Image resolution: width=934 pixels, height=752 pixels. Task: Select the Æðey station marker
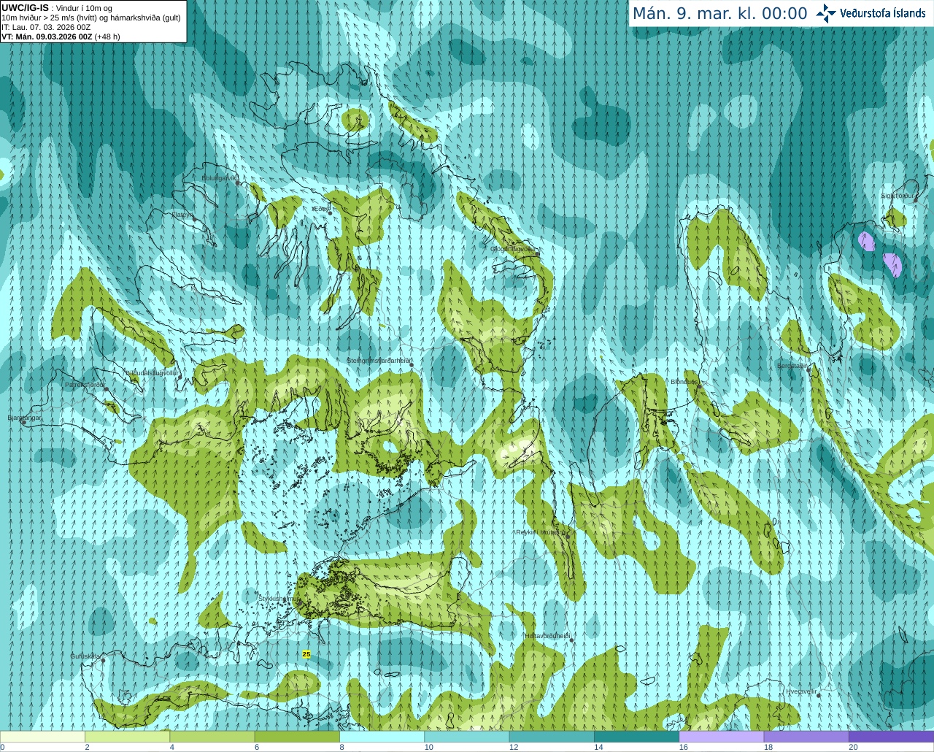point(331,212)
